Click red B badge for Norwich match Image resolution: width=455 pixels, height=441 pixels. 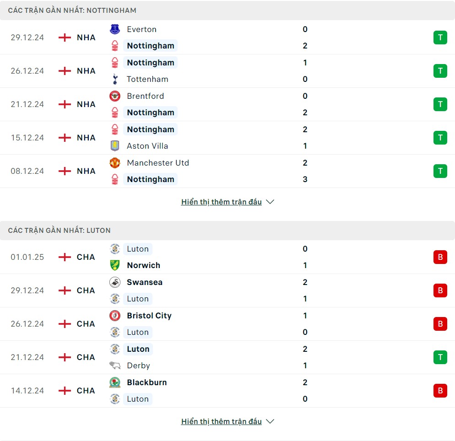440,257
